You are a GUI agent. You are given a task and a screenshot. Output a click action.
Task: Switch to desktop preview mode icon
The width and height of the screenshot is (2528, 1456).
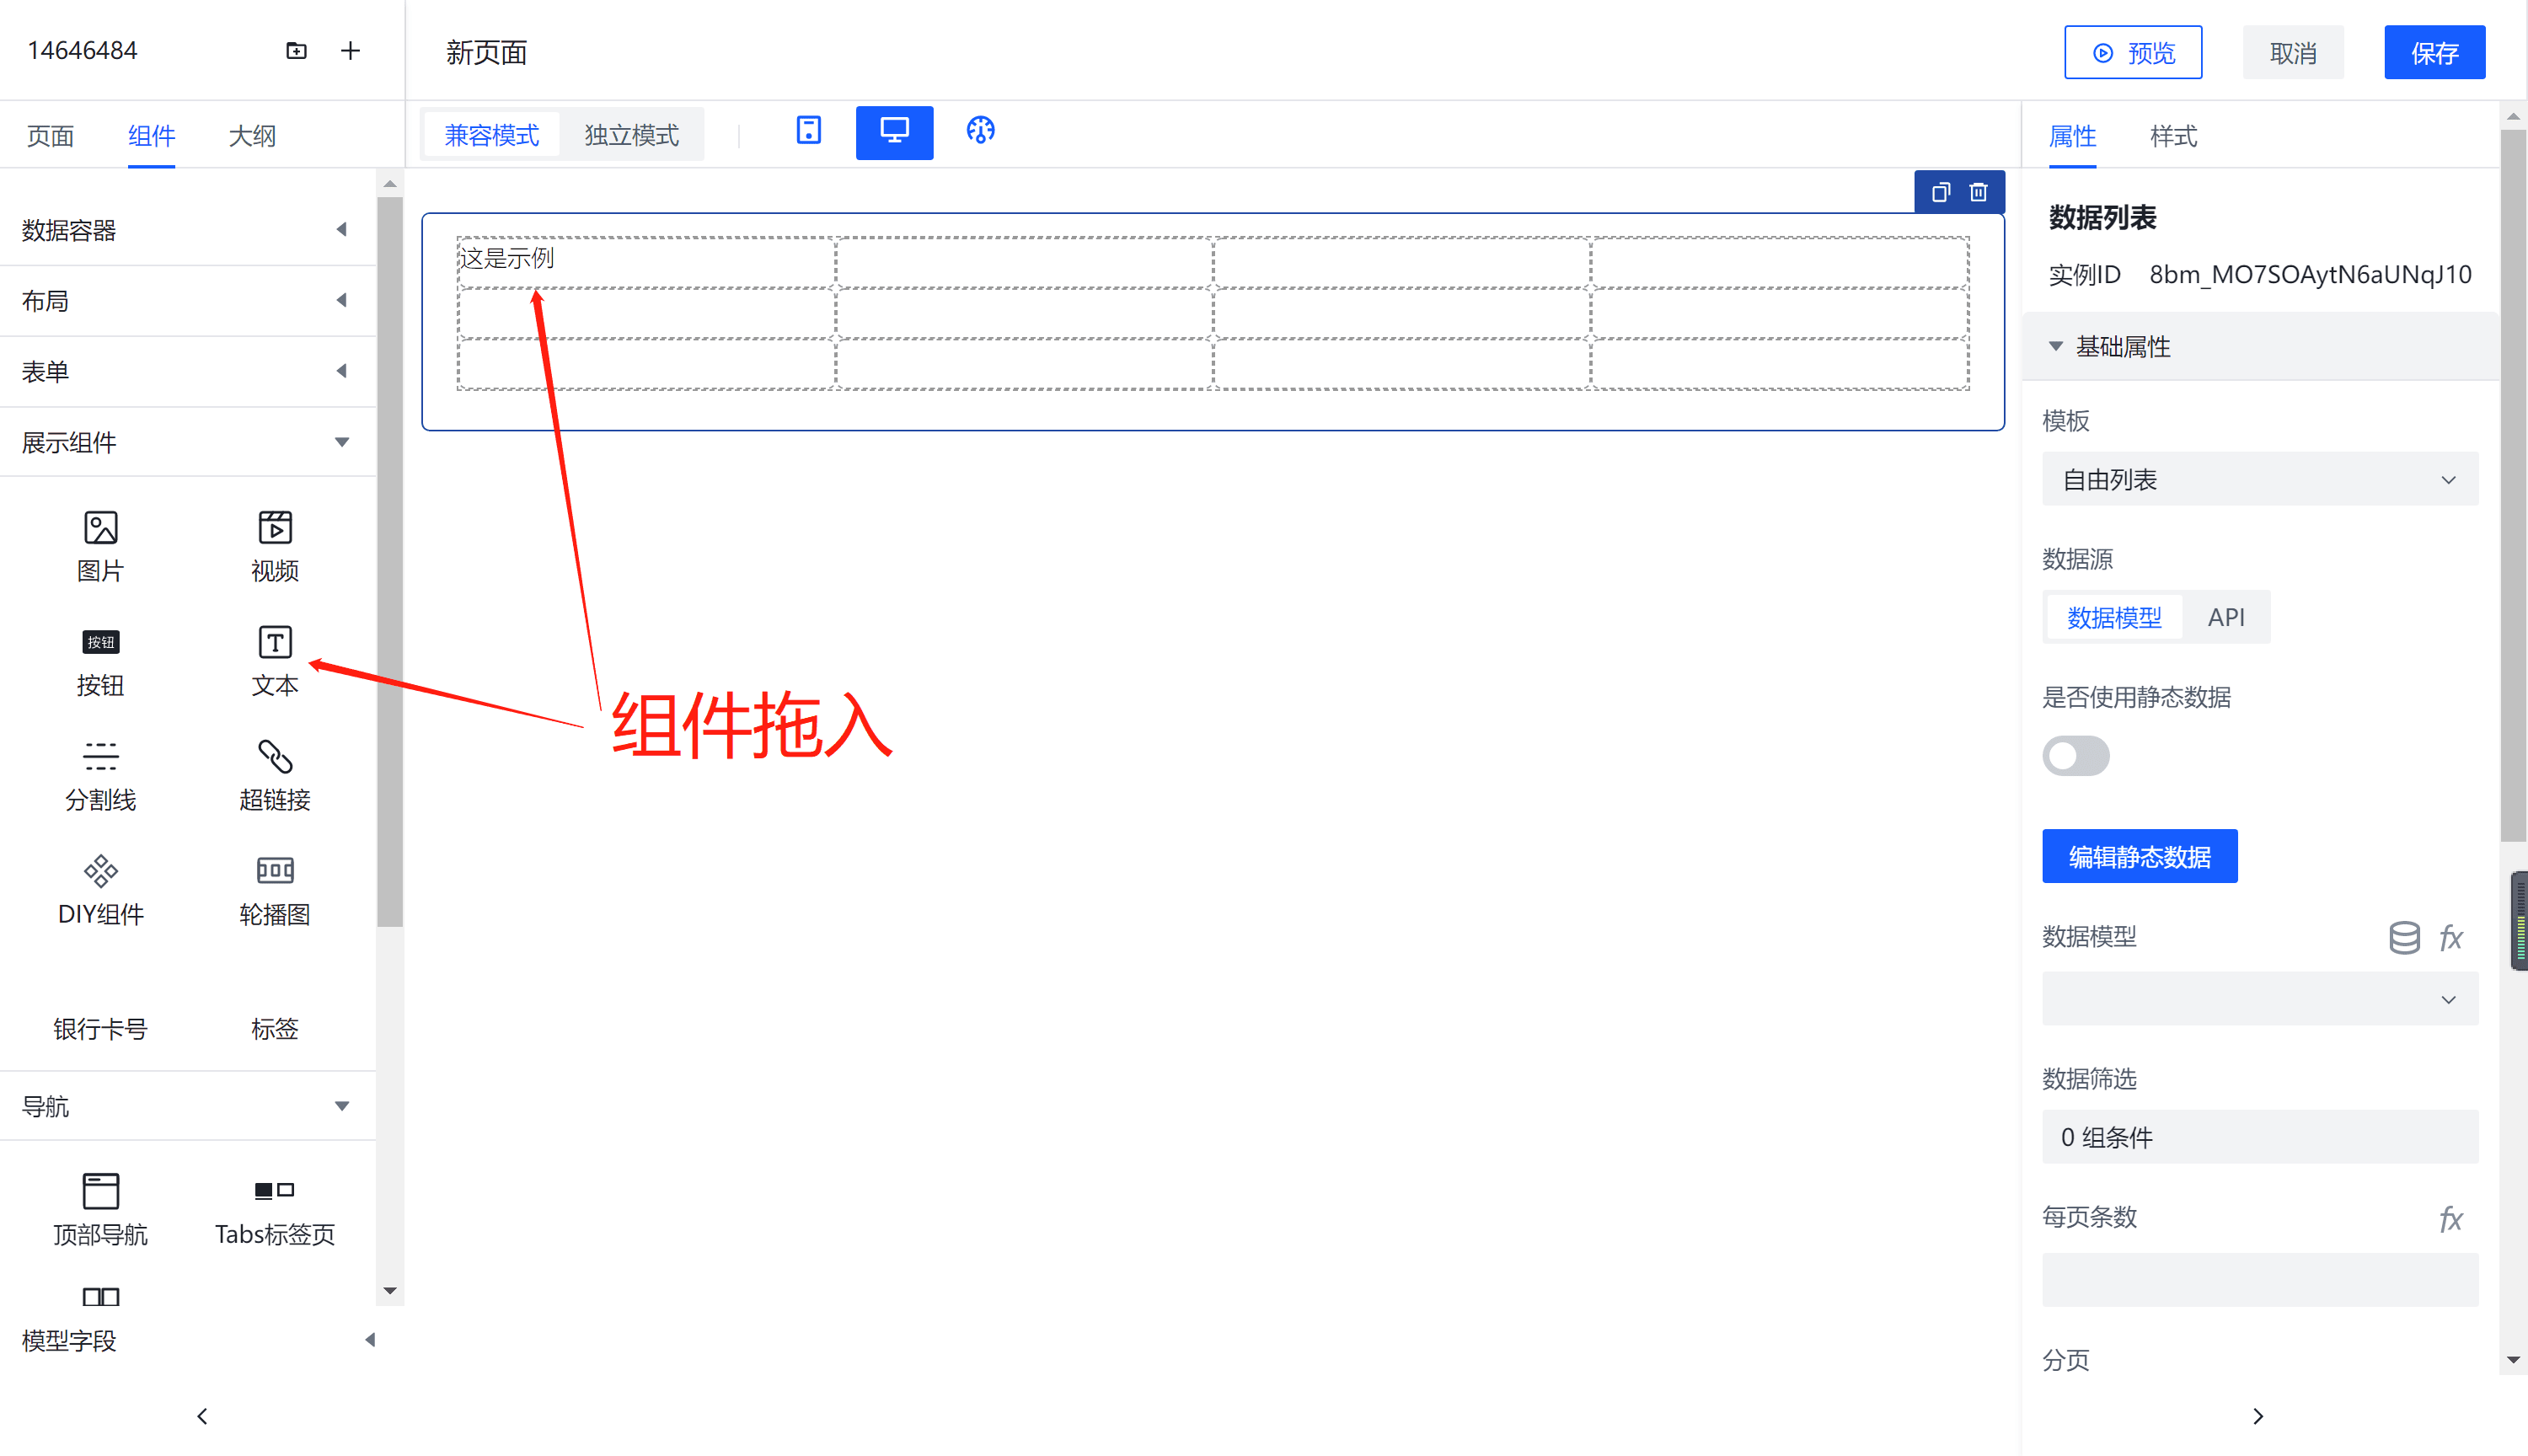tap(894, 132)
